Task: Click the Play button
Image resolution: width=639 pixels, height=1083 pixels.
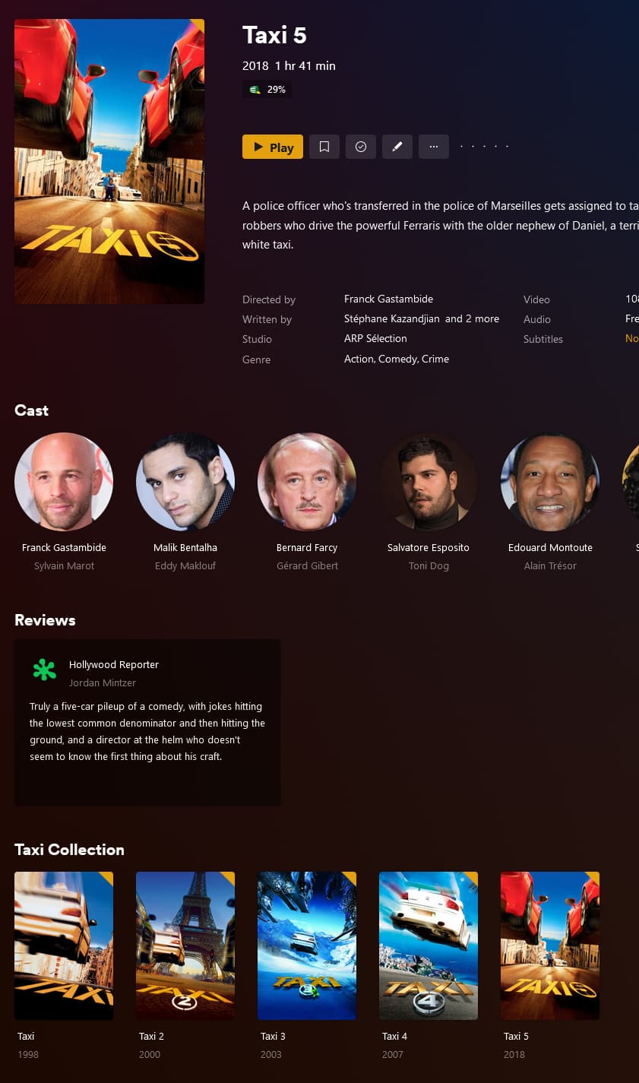Action: click(273, 147)
